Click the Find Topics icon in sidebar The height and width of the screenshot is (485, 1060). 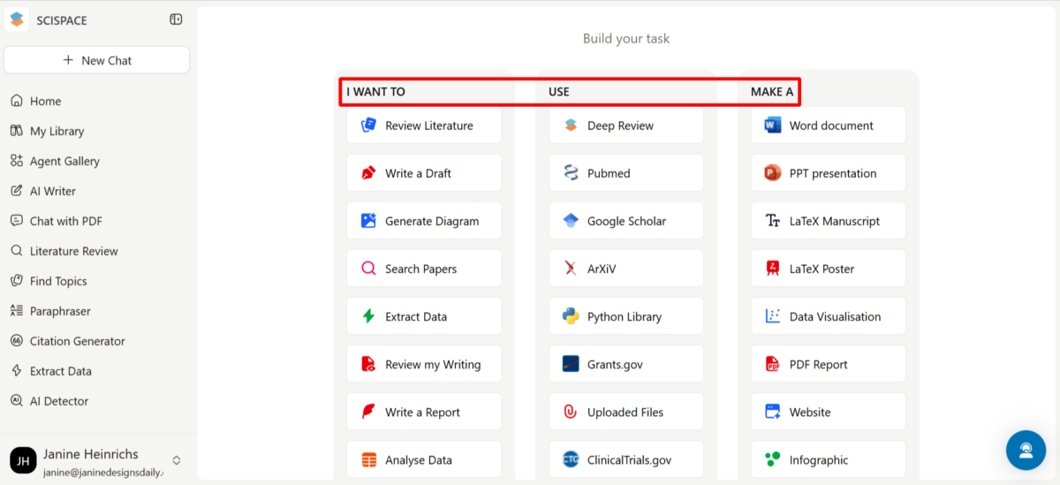16,281
